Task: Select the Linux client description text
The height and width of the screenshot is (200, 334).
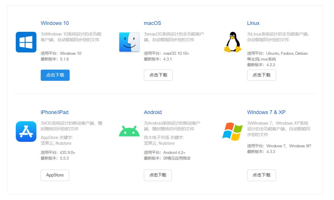Action: pyautogui.click(x=278, y=37)
